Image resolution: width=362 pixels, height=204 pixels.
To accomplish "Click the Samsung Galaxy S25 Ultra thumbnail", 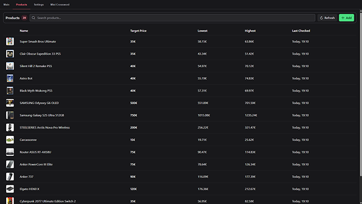I will pyautogui.click(x=10, y=115).
